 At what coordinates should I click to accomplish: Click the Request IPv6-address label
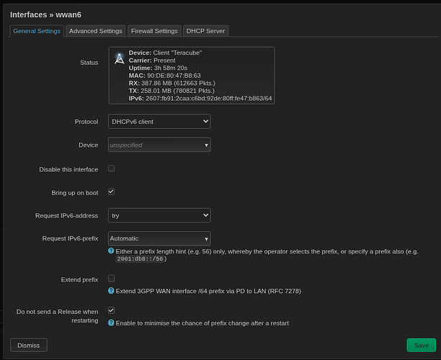(67, 215)
